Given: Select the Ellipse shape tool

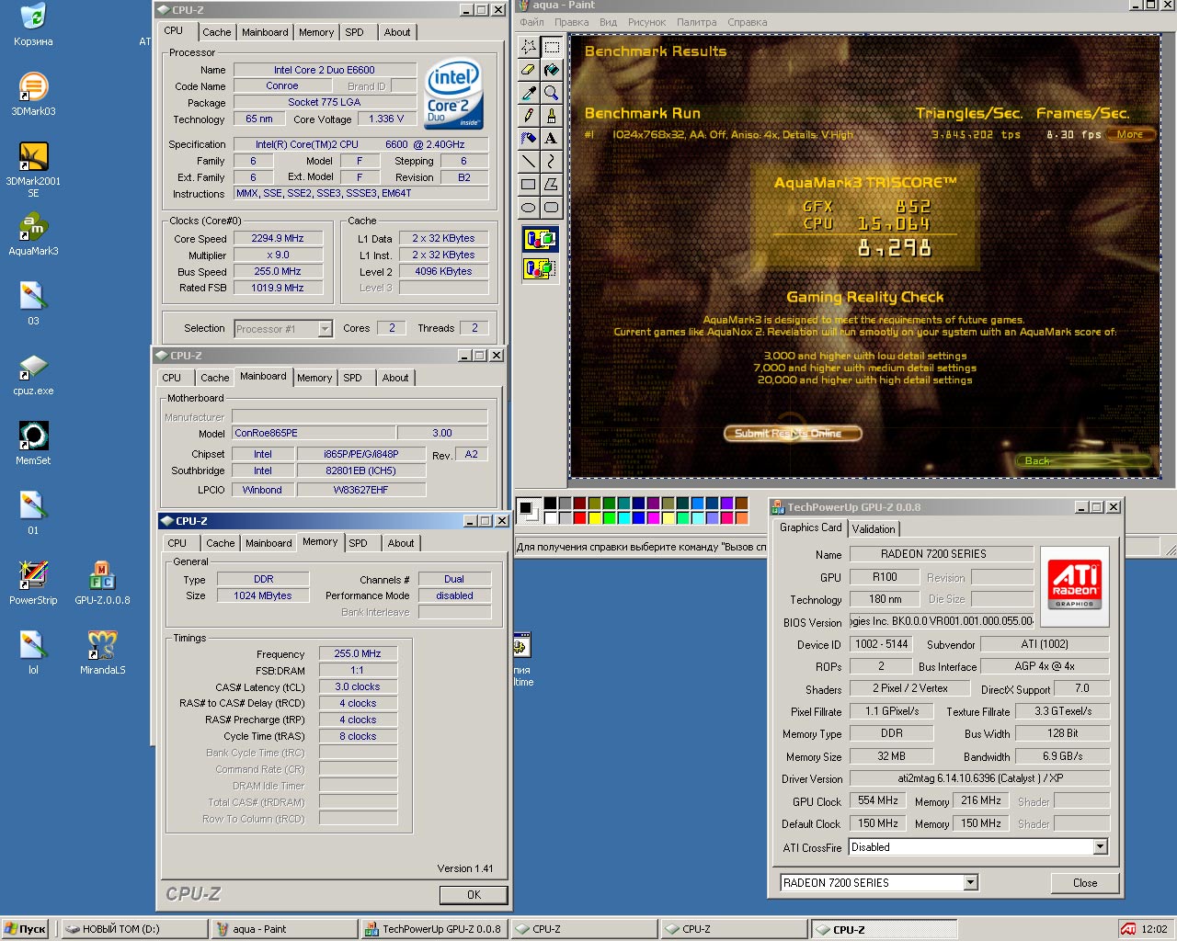Looking at the screenshot, I should (x=529, y=207).
